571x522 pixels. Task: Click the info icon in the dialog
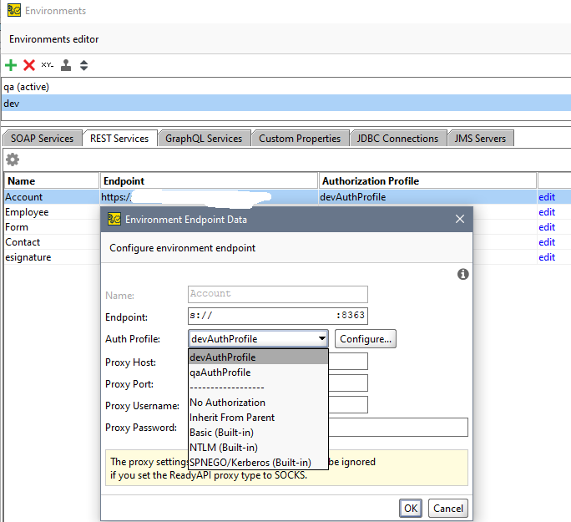(x=463, y=274)
